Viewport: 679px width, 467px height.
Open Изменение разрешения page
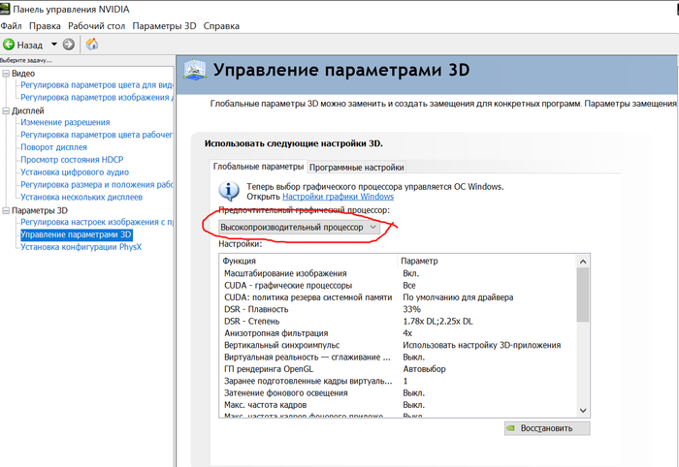pos(65,122)
